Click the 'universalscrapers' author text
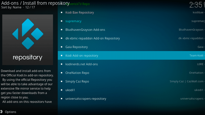 (x=192, y=99)
